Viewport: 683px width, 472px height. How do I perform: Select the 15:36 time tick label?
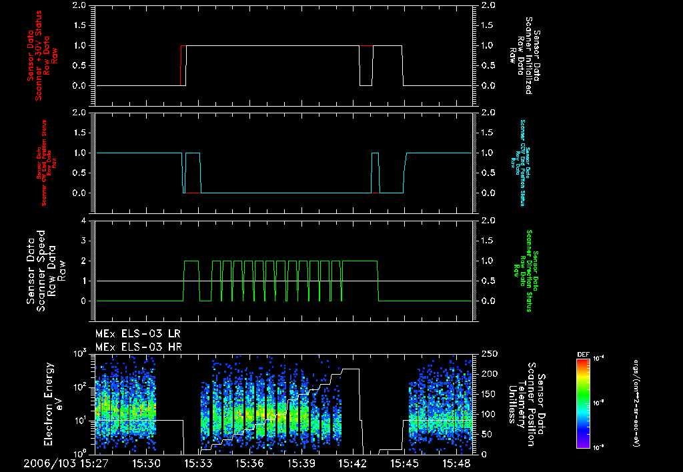pyautogui.click(x=249, y=463)
